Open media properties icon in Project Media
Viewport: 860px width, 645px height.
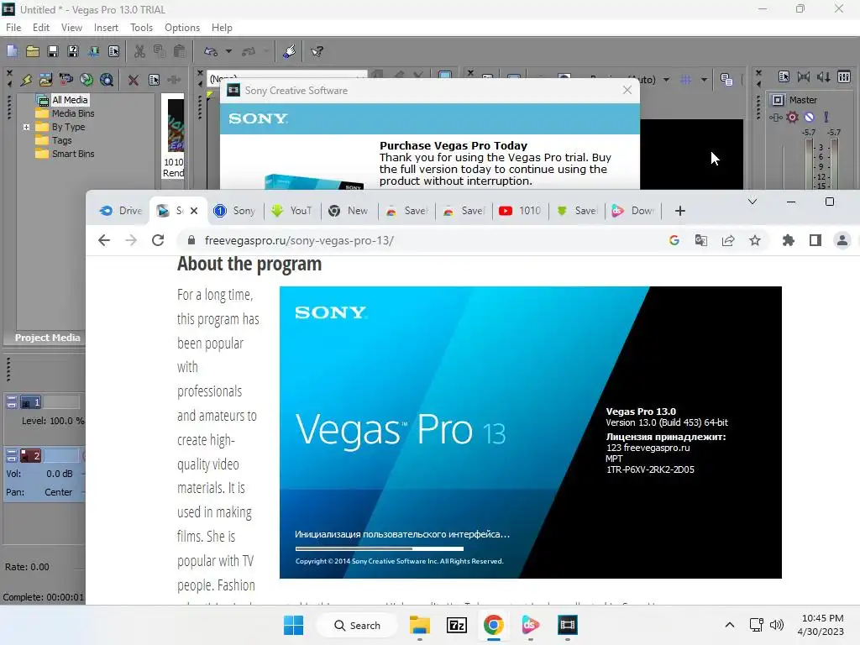click(x=155, y=80)
